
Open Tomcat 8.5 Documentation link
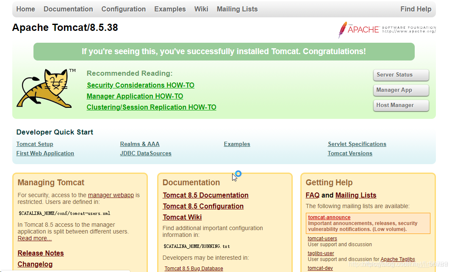point(205,195)
